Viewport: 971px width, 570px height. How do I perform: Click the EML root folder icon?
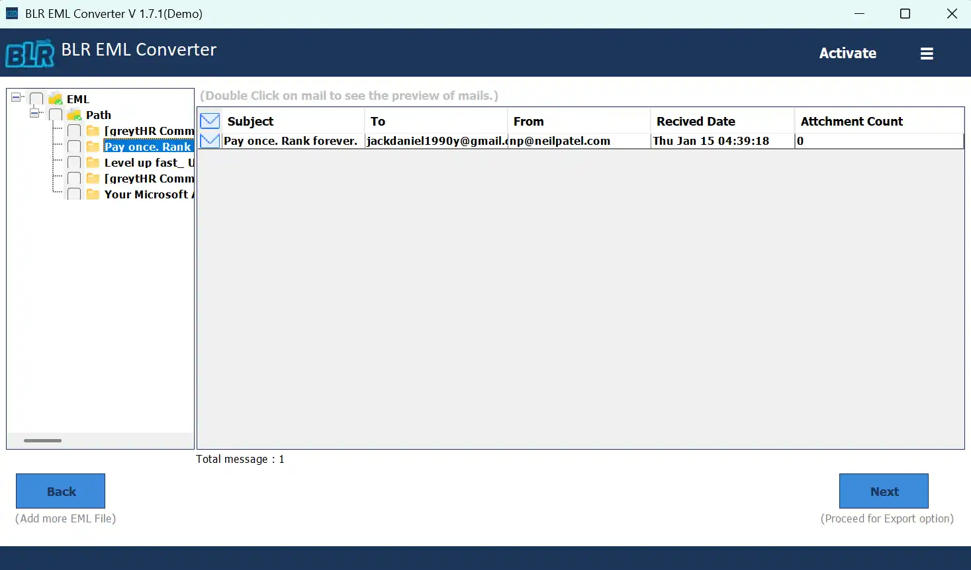(56, 99)
